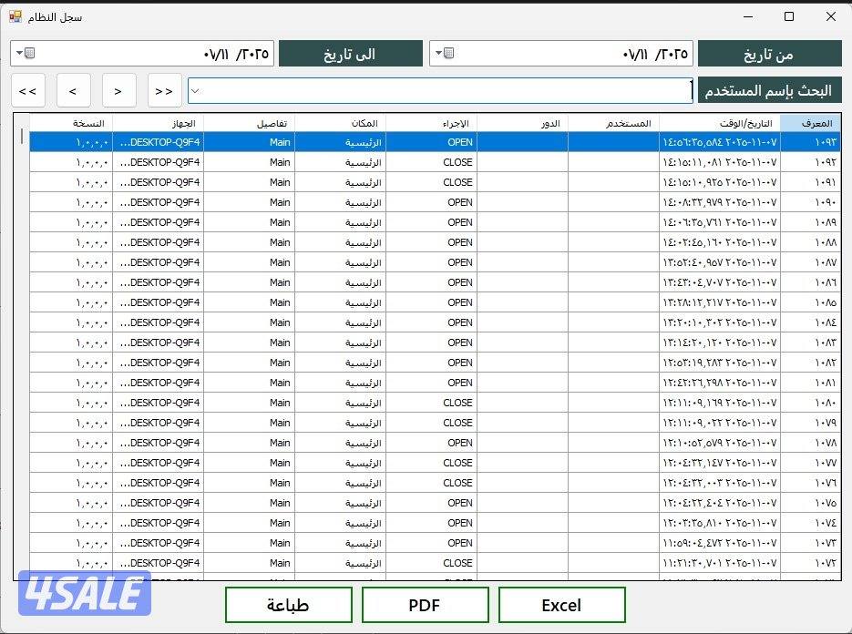852x634 pixels.
Task: Open the "الى تاريخ" date picker dropdown arrow
Action: (x=18, y=54)
